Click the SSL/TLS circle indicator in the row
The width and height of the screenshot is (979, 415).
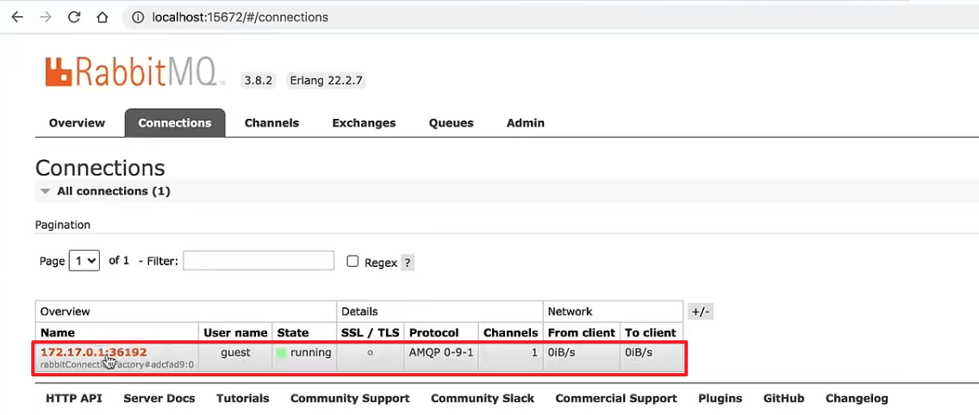371,353
